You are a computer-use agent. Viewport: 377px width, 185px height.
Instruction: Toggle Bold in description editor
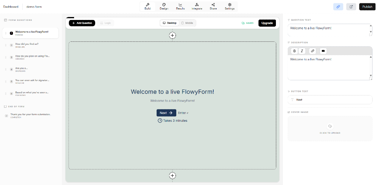point(294,51)
